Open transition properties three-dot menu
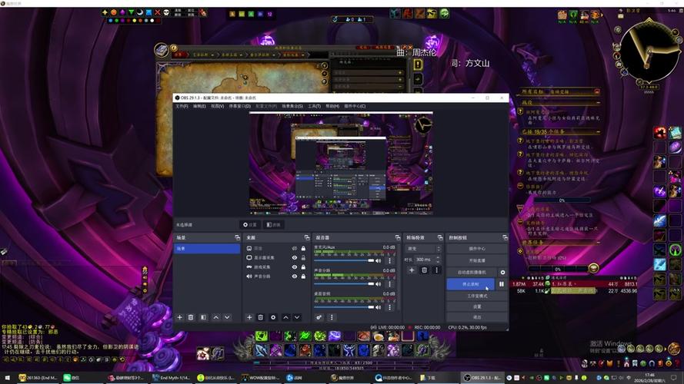This screenshot has width=684, height=384. pyautogui.click(x=436, y=270)
